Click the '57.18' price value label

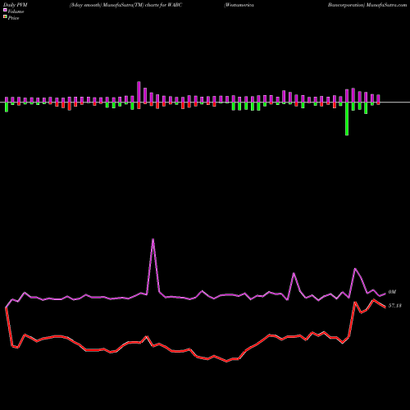(394, 306)
